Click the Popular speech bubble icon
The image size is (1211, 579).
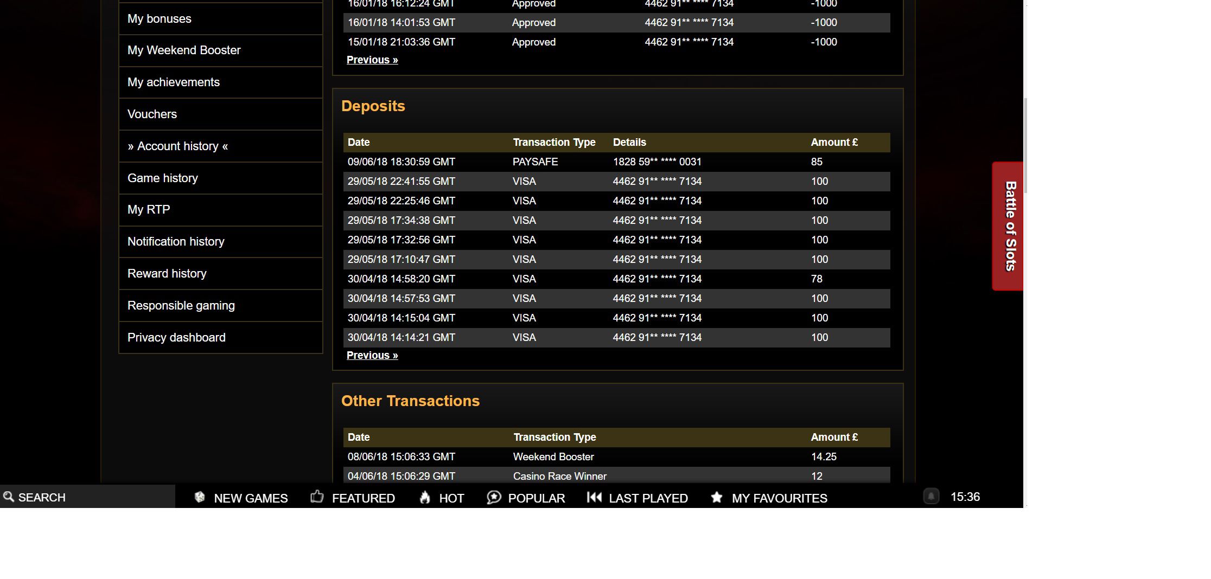[x=494, y=497]
